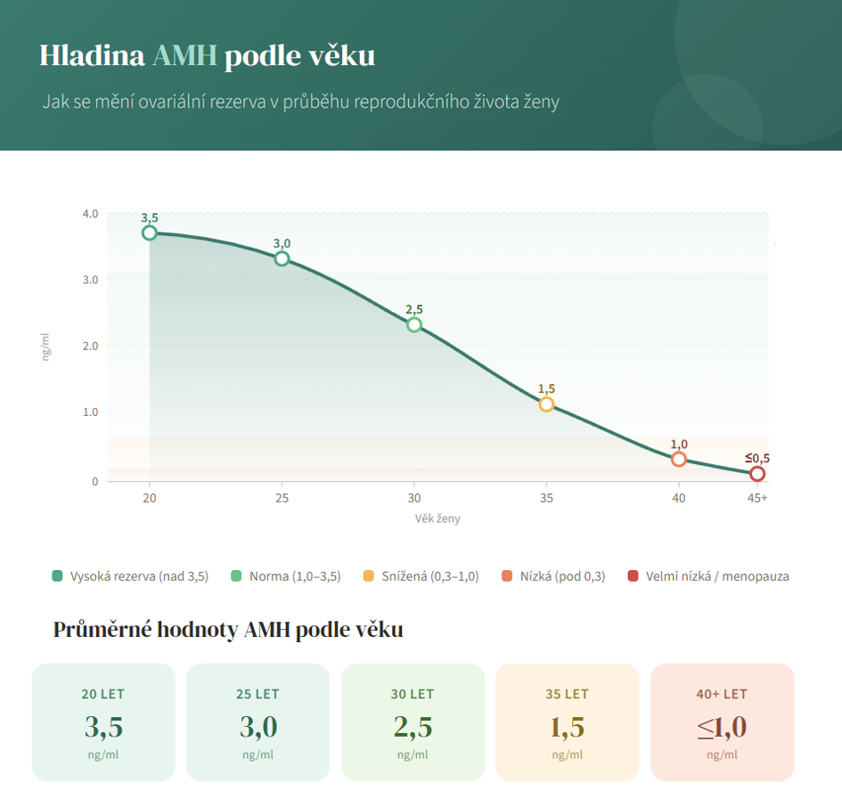
Task: Select the orange marker at age 40
Action: pos(679,460)
